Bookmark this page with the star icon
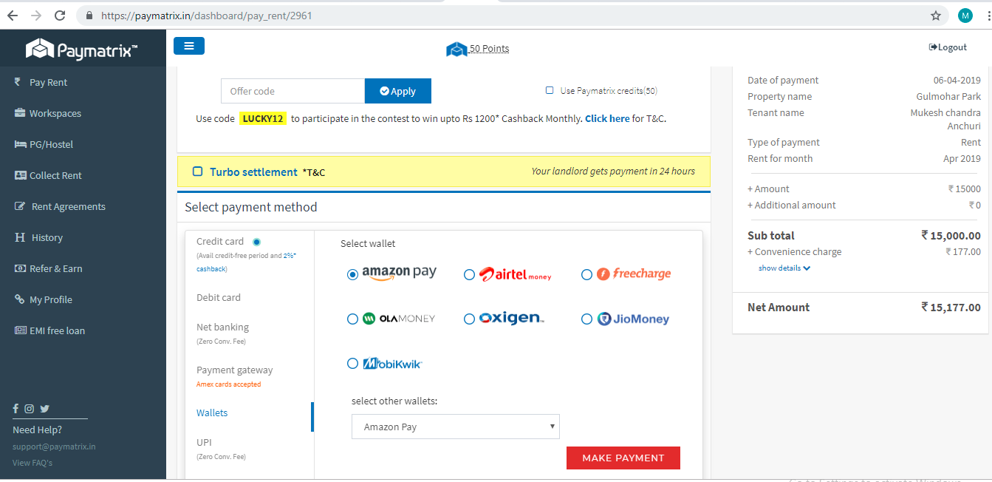Viewport: 992px width, 482px height. point(936,16)
